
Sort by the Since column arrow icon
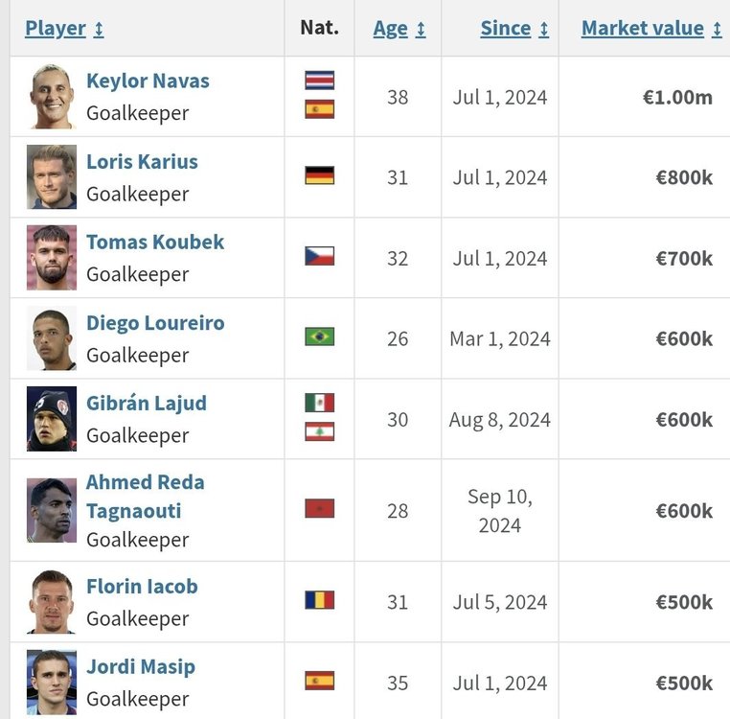click(544, 30)
